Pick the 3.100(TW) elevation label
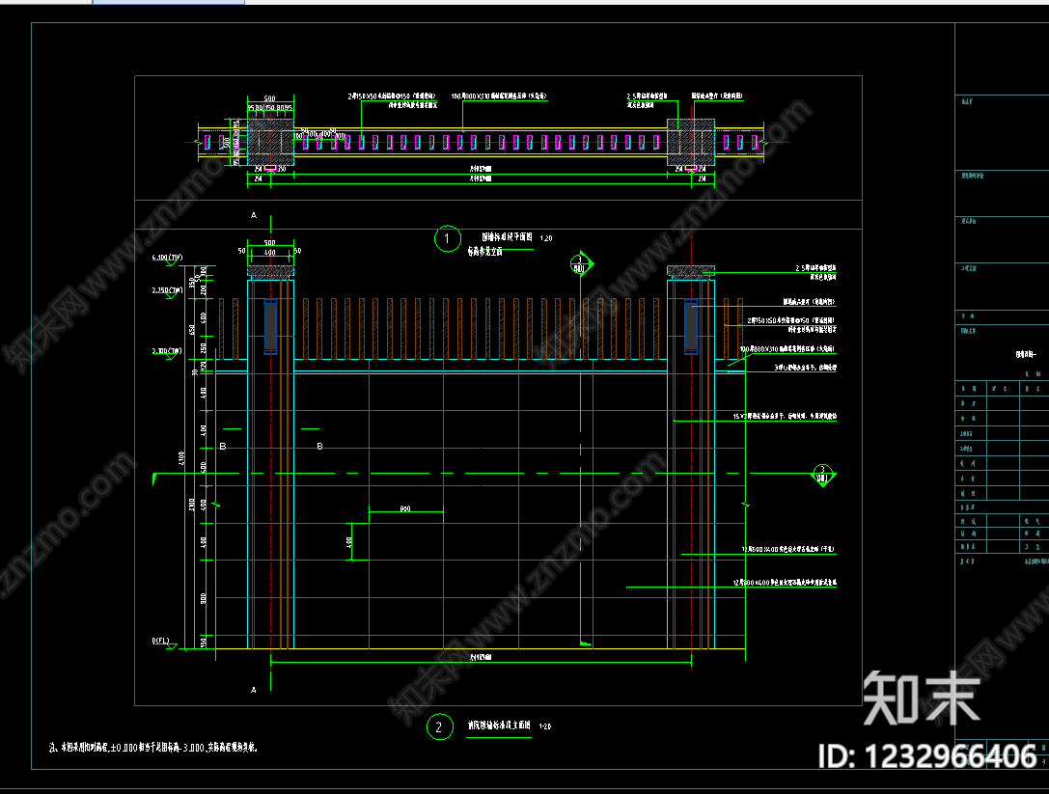 [167, 350]
